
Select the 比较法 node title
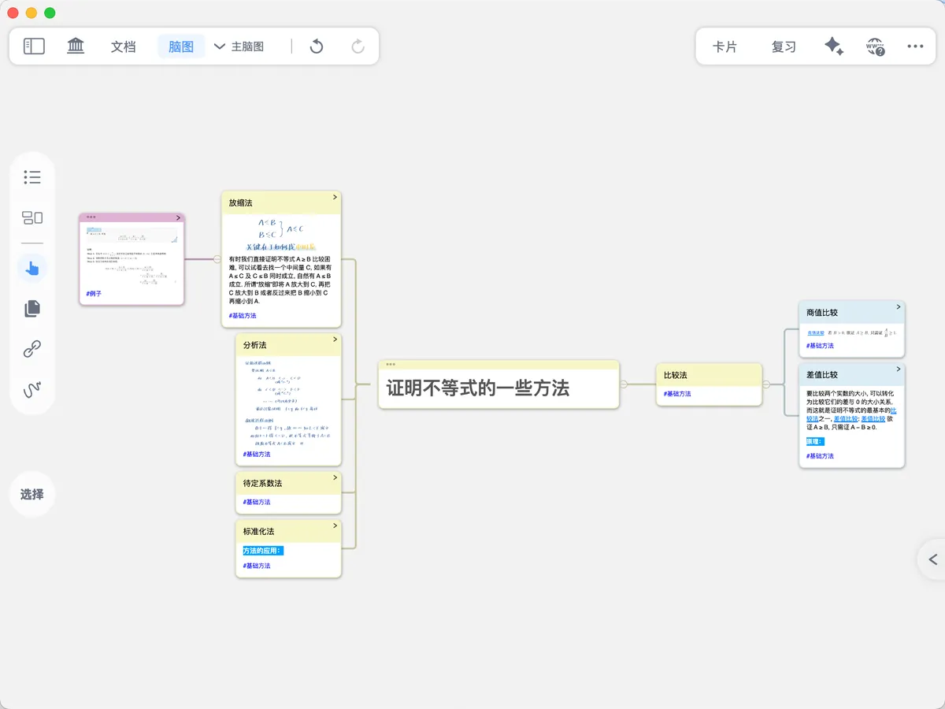click(x=676, y=375)
